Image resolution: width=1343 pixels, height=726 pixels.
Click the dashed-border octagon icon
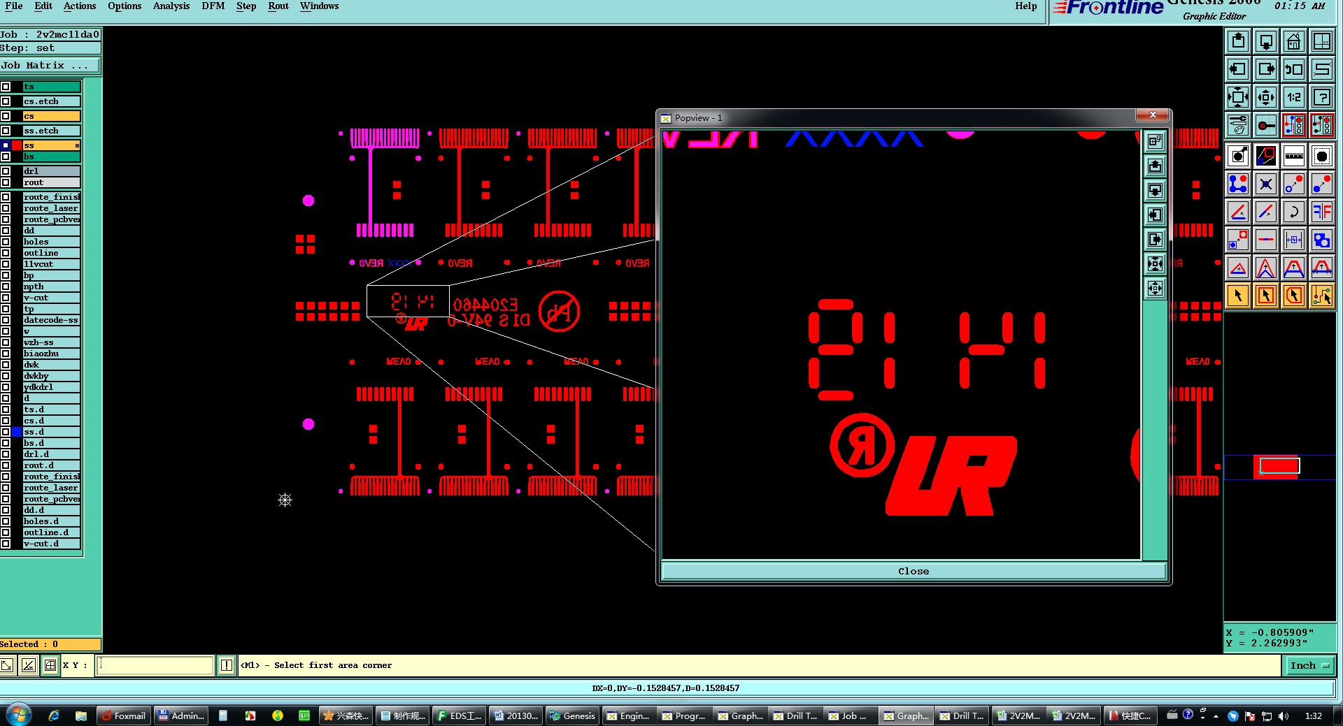coord(1322,156)
